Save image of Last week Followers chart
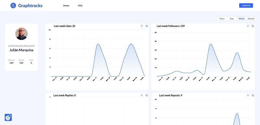260x125 pixels. (x=253, y=26)
